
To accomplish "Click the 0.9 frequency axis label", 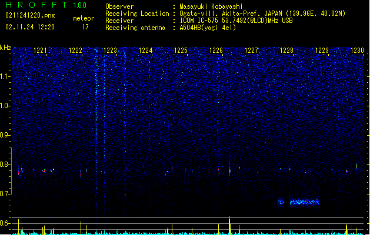I will [x=5, y=135].
